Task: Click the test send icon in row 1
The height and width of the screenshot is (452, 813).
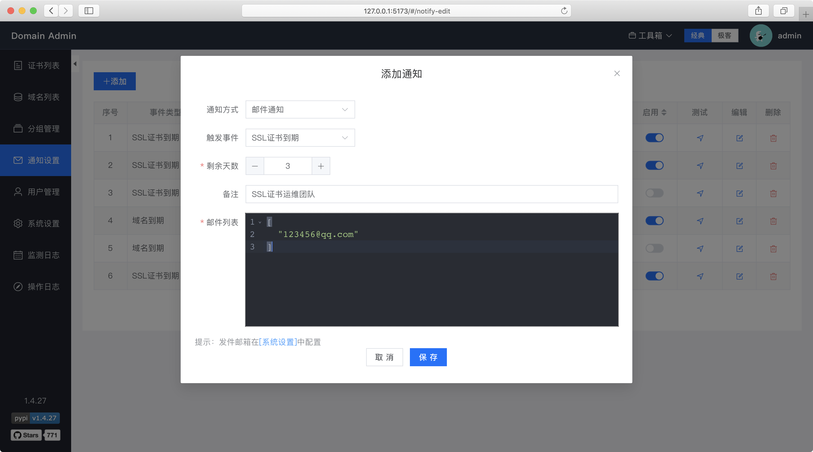Action: click(x=700, y=138)
